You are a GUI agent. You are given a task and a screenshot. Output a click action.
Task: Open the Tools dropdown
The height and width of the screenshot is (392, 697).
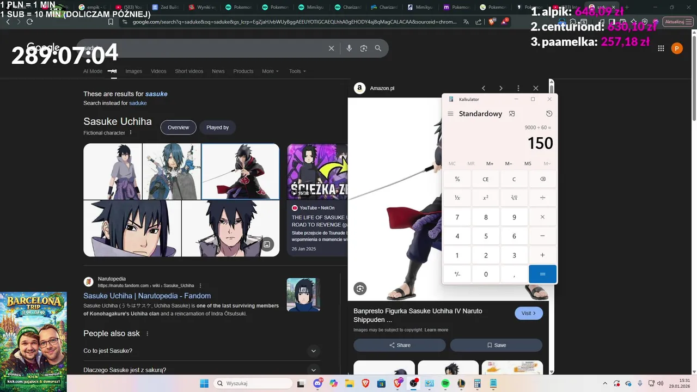click(297, 71)
